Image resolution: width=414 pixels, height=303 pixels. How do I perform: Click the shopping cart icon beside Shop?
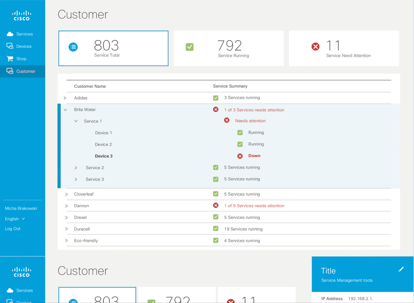(x=10, y=59)
